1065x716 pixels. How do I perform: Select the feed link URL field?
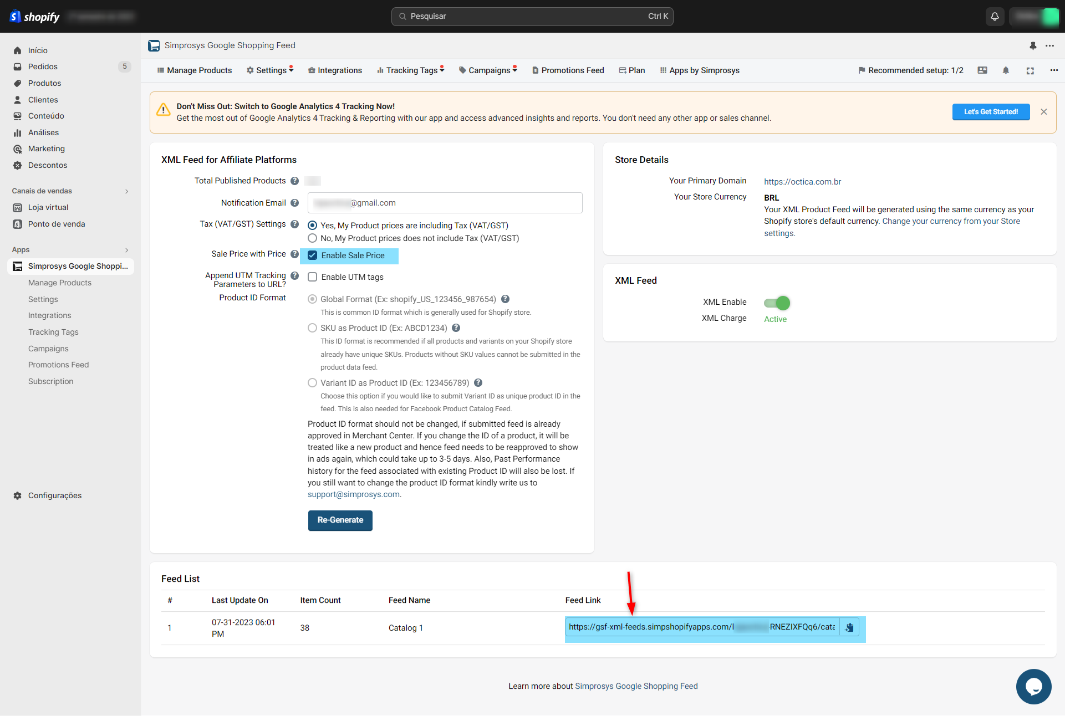[702, 627]
